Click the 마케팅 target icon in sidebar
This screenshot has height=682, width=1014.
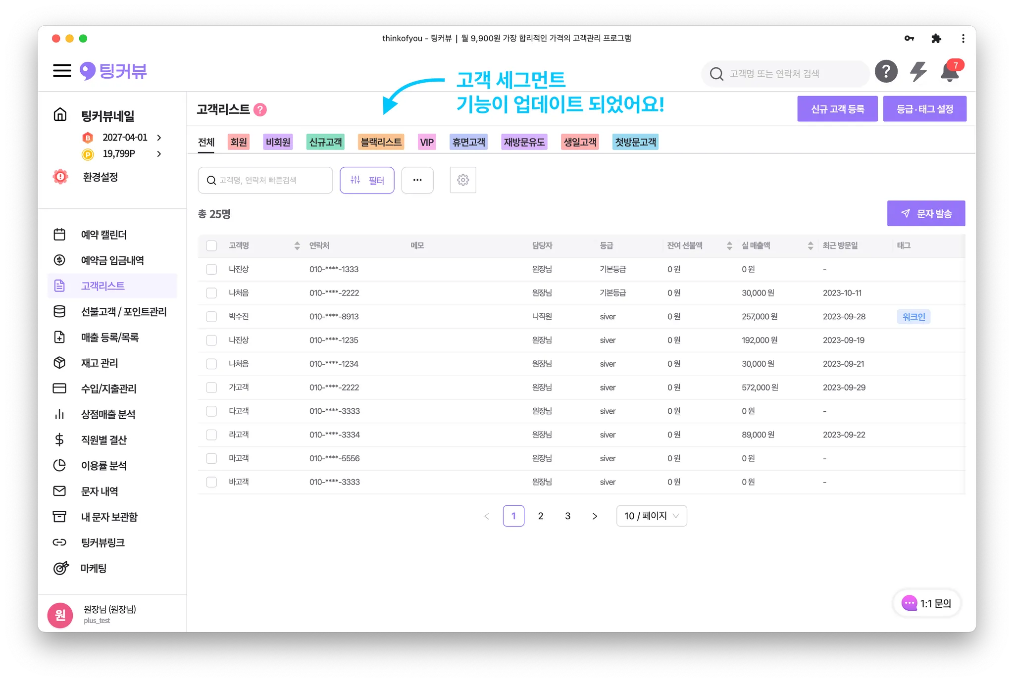[x=60, y=568]
